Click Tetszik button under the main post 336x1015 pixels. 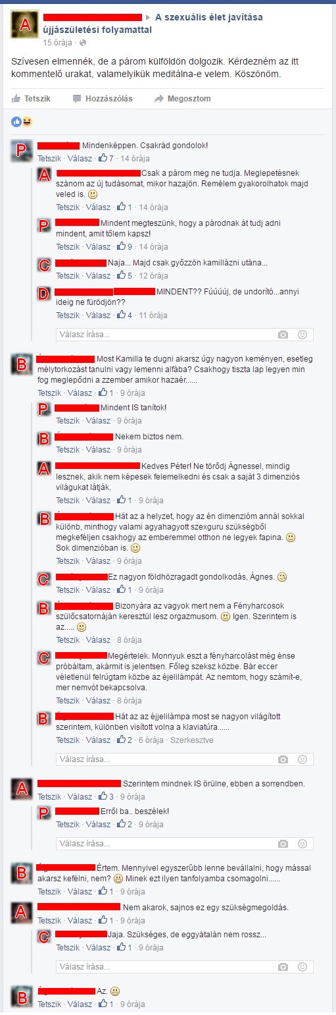[31, 99]
